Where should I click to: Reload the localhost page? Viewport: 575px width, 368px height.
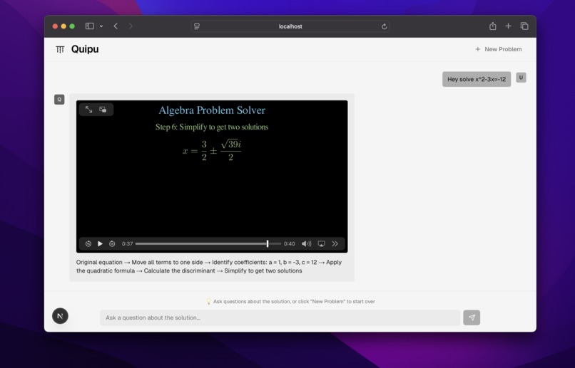(x=384, y=26)
